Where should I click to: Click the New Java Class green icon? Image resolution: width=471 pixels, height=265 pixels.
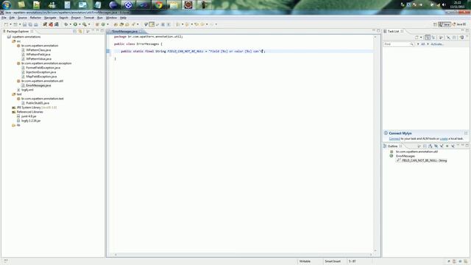[x=103, y=24]
